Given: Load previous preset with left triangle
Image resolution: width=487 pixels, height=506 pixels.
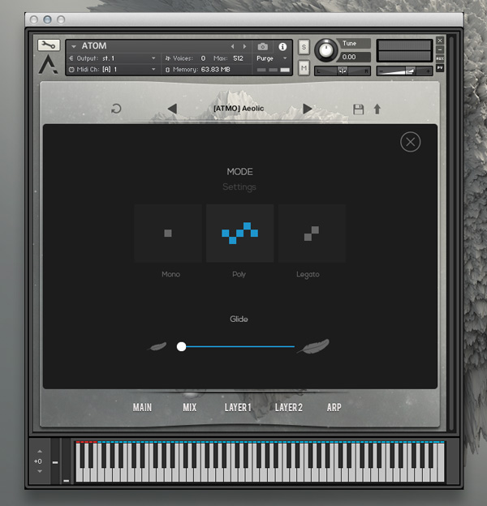Looking at the screenshot, I should point(172,109).
